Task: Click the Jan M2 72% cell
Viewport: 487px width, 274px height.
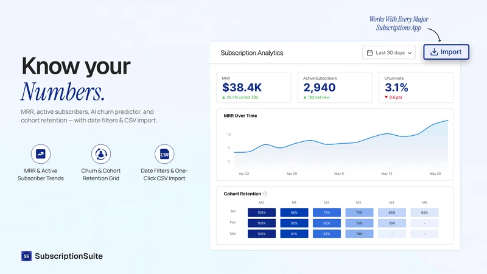Action: (327, 213)
